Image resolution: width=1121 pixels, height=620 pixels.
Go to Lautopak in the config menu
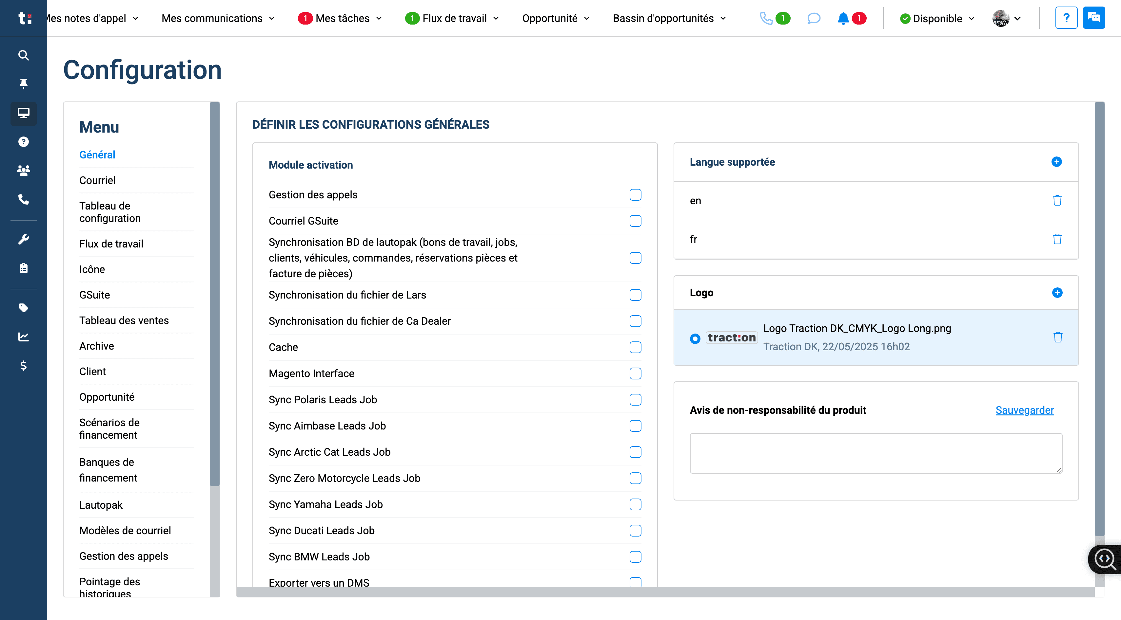coord(101,505)
